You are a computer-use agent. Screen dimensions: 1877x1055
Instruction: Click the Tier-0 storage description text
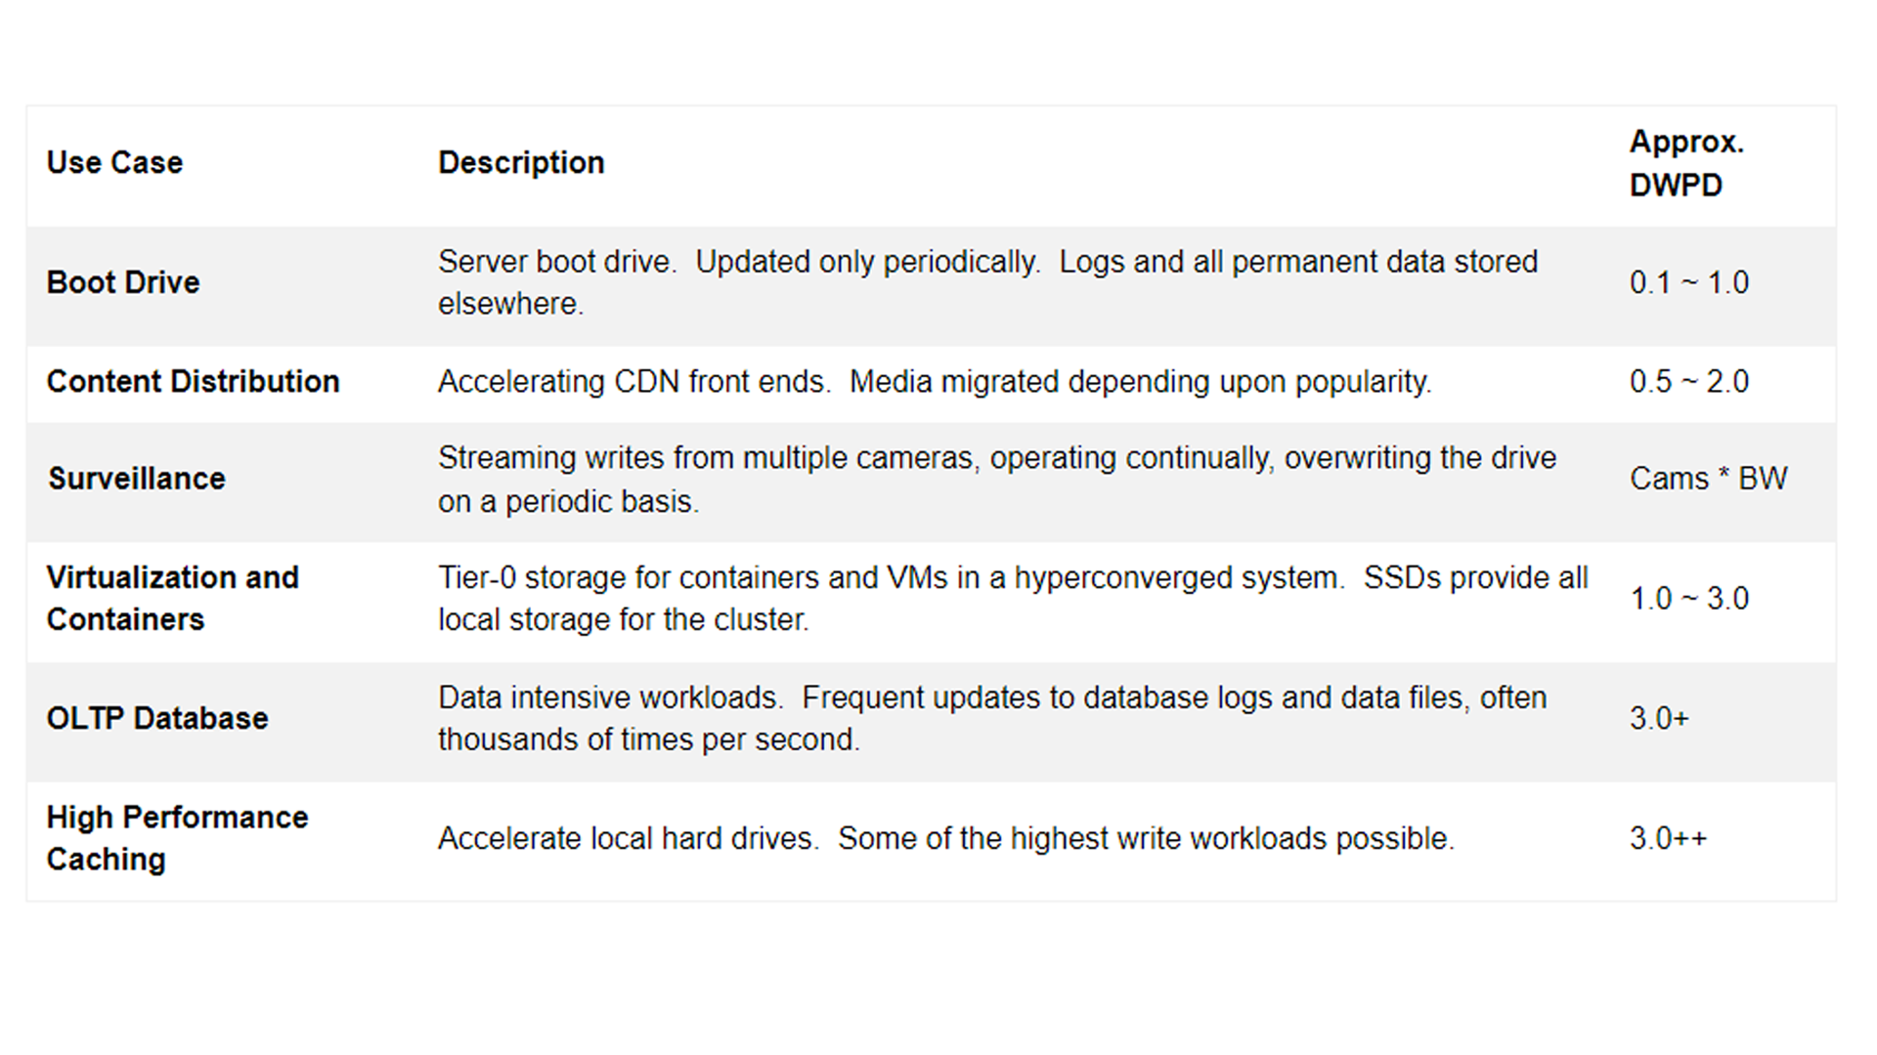pyautogui.click(x=1012, y=598)
